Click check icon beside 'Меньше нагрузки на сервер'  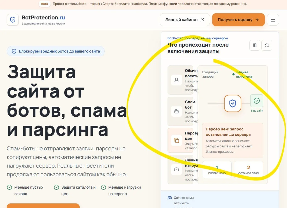(x=104, y=187)
